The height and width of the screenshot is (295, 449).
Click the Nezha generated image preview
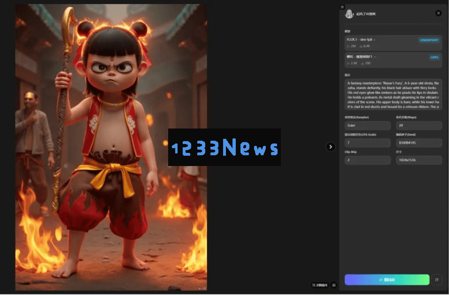tap(111, 147)
